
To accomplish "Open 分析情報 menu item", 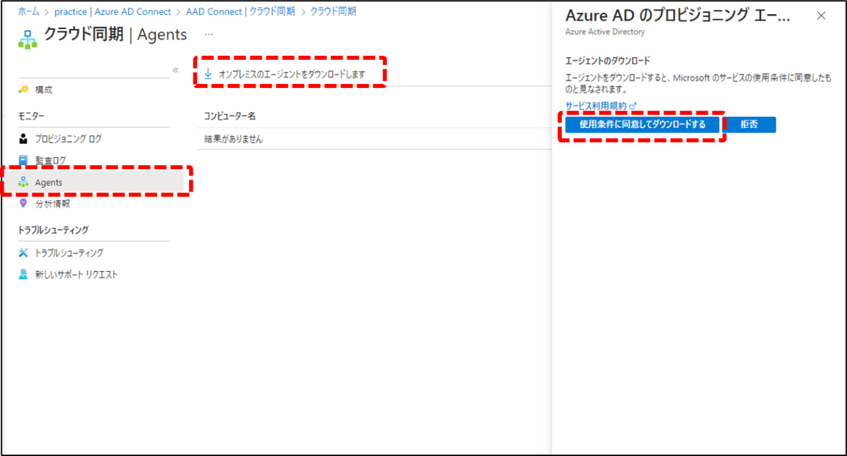I will pyautogui.click(x=53, y=204).
